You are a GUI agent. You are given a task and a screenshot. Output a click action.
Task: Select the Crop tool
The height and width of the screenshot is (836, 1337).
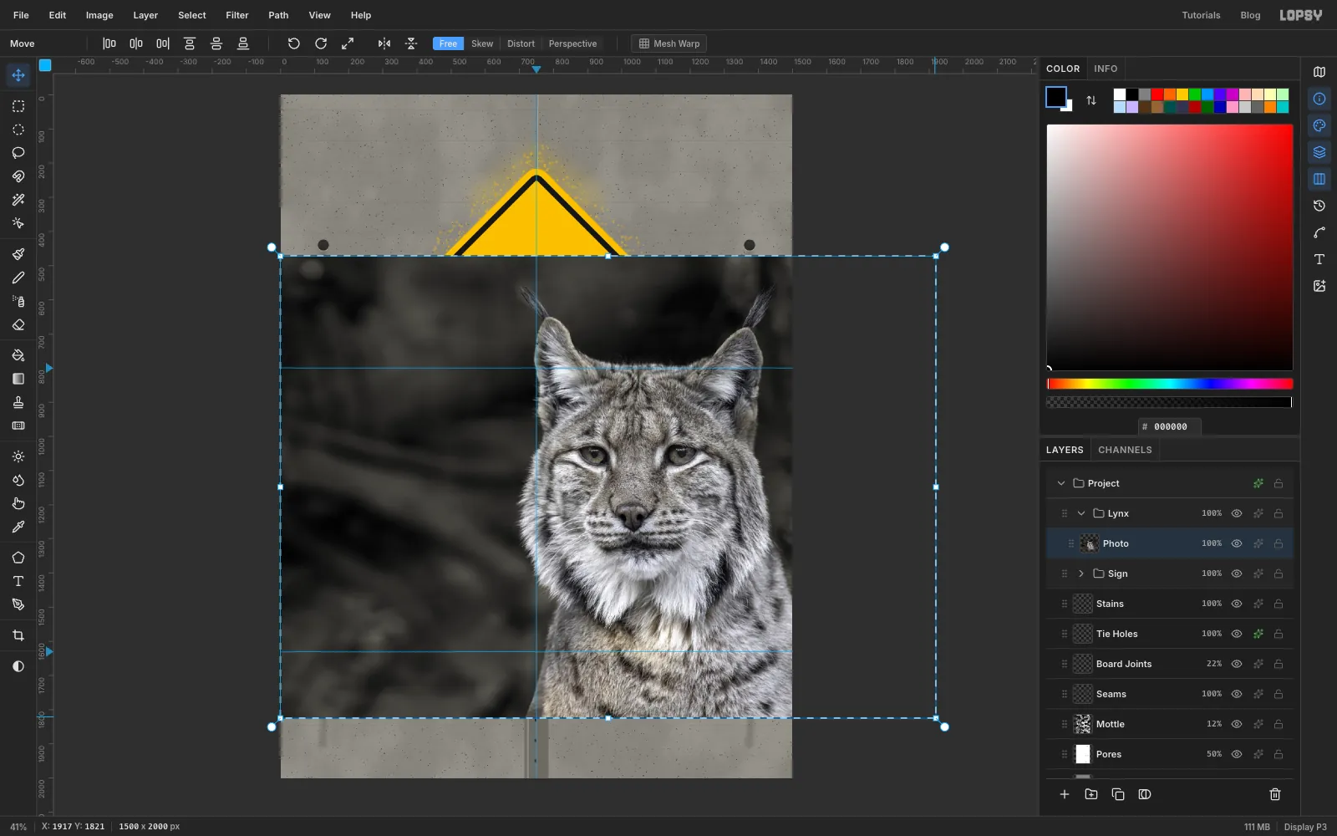click(18, 635)
